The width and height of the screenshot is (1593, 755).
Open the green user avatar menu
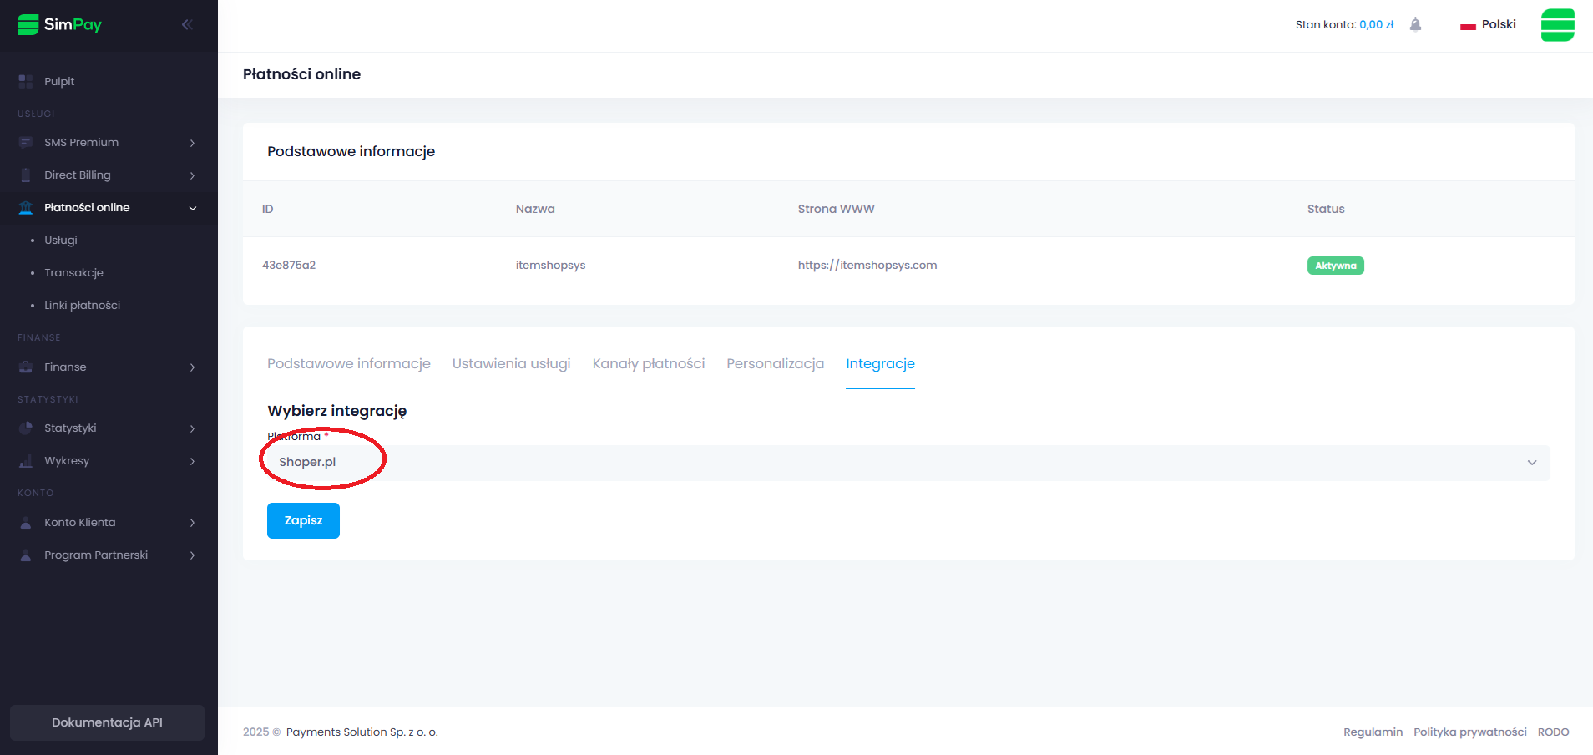pyautogui.click(x=1558, y=25)
